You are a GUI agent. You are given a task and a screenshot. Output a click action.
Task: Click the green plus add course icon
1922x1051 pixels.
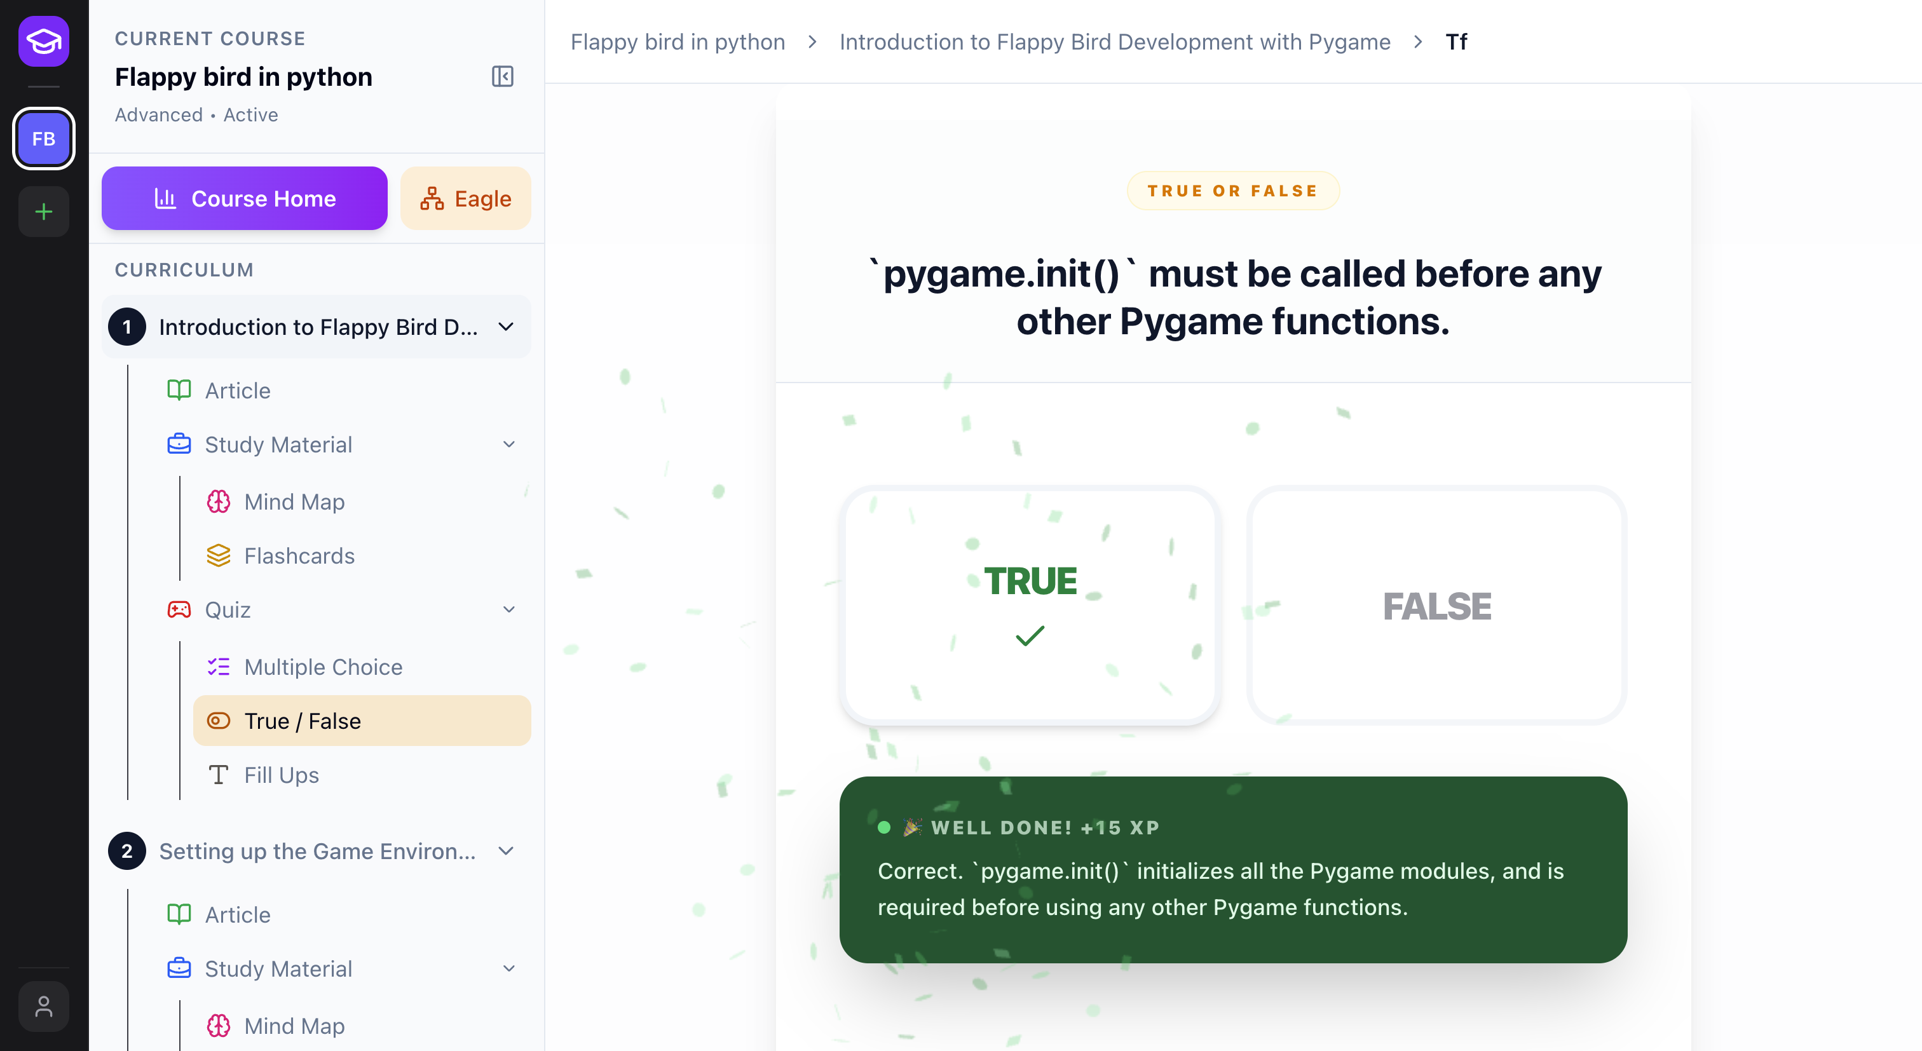(43, 212)
